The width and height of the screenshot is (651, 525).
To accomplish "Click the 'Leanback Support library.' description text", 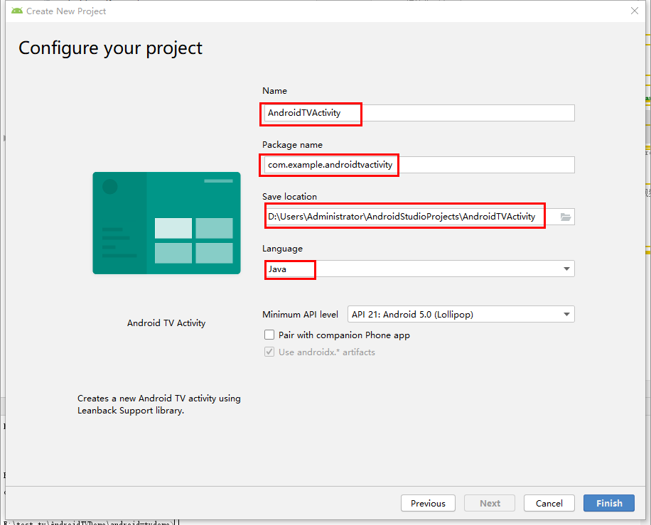I will (x=130, y=411).
